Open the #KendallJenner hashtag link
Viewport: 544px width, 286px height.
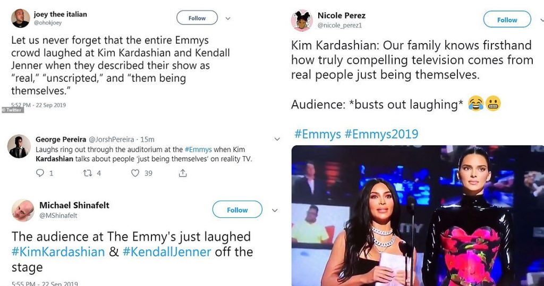point(167,251)
